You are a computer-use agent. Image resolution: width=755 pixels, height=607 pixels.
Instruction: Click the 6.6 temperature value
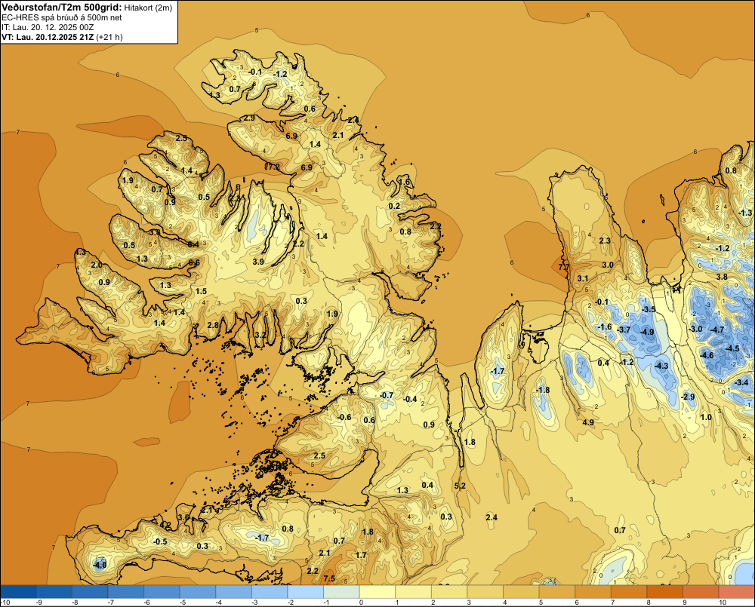coord(194,262)
